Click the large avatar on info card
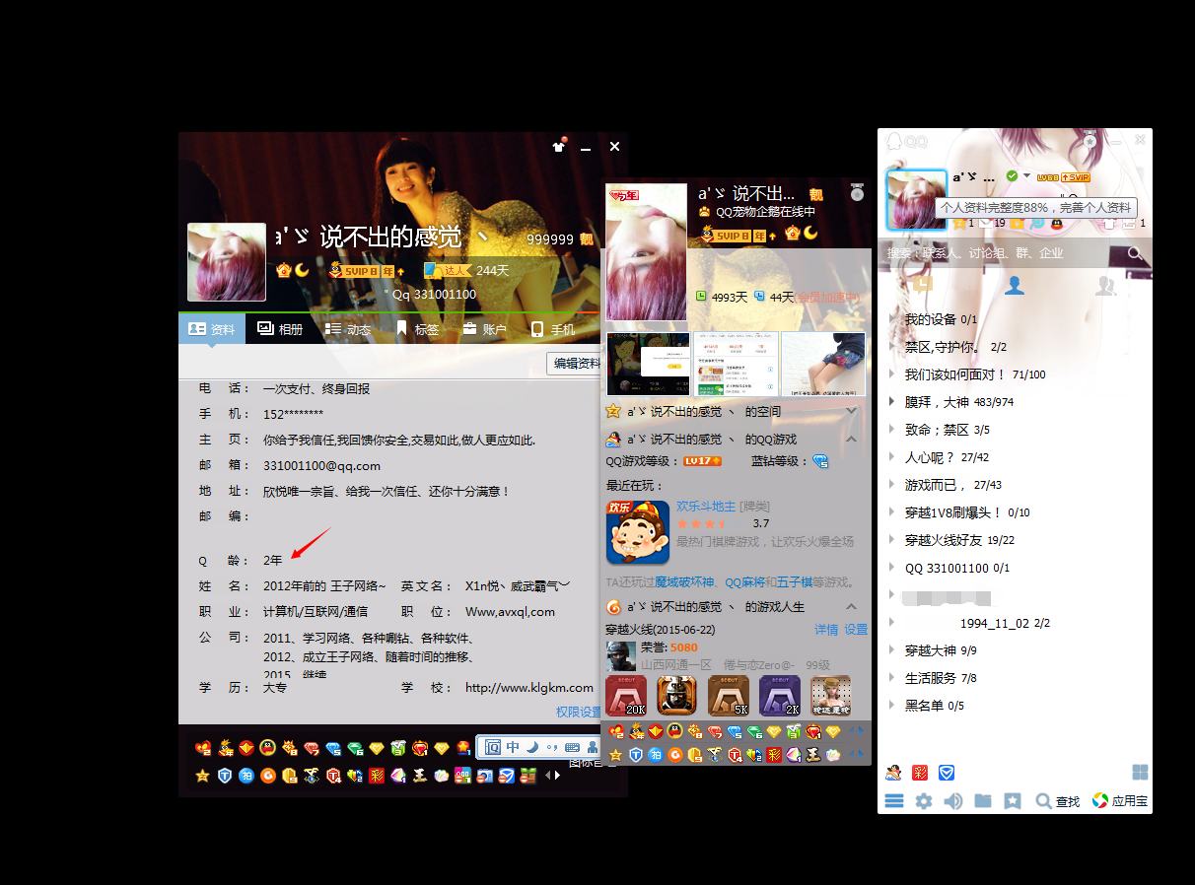Viewport: 1195px width, 885px height. point(646,252)
